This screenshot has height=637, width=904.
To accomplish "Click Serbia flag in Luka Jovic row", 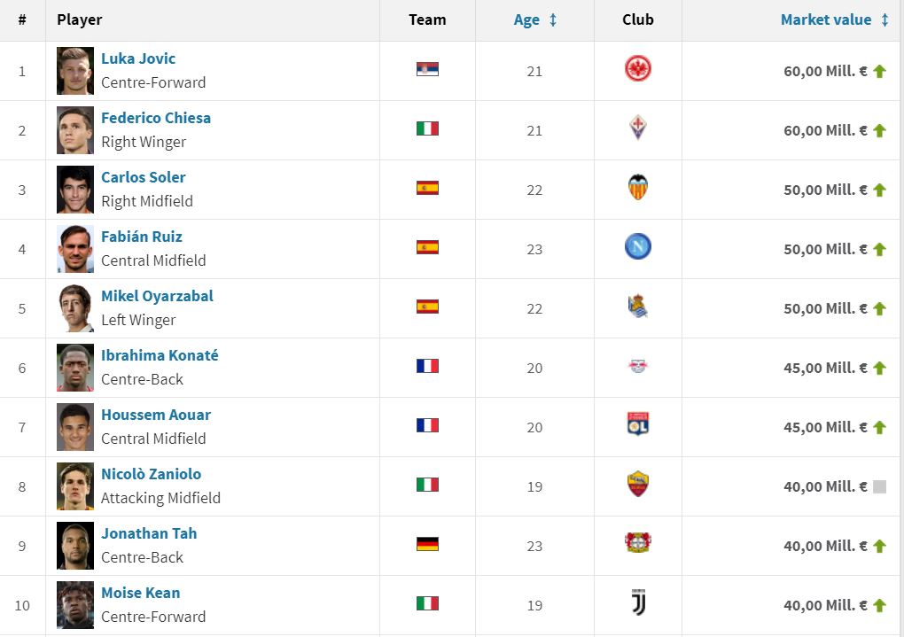I will tap(427, 70).
